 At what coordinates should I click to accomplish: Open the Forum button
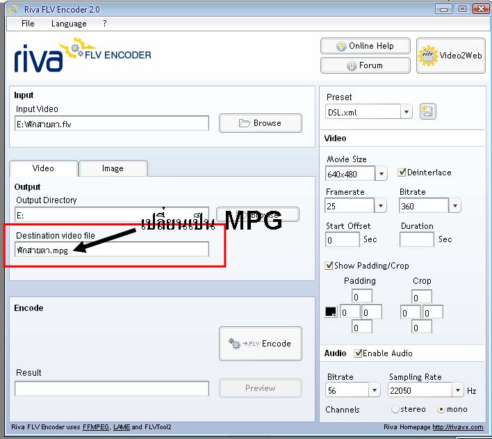[366, 65]
